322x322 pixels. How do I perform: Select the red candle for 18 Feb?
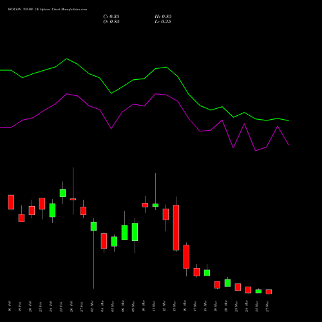click(x=11, y=202)
